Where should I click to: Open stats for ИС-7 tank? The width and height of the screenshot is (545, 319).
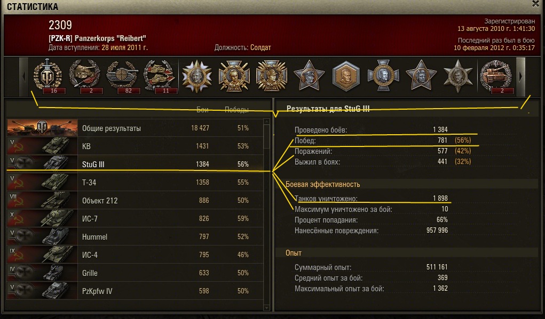click(x=135, y=218)
